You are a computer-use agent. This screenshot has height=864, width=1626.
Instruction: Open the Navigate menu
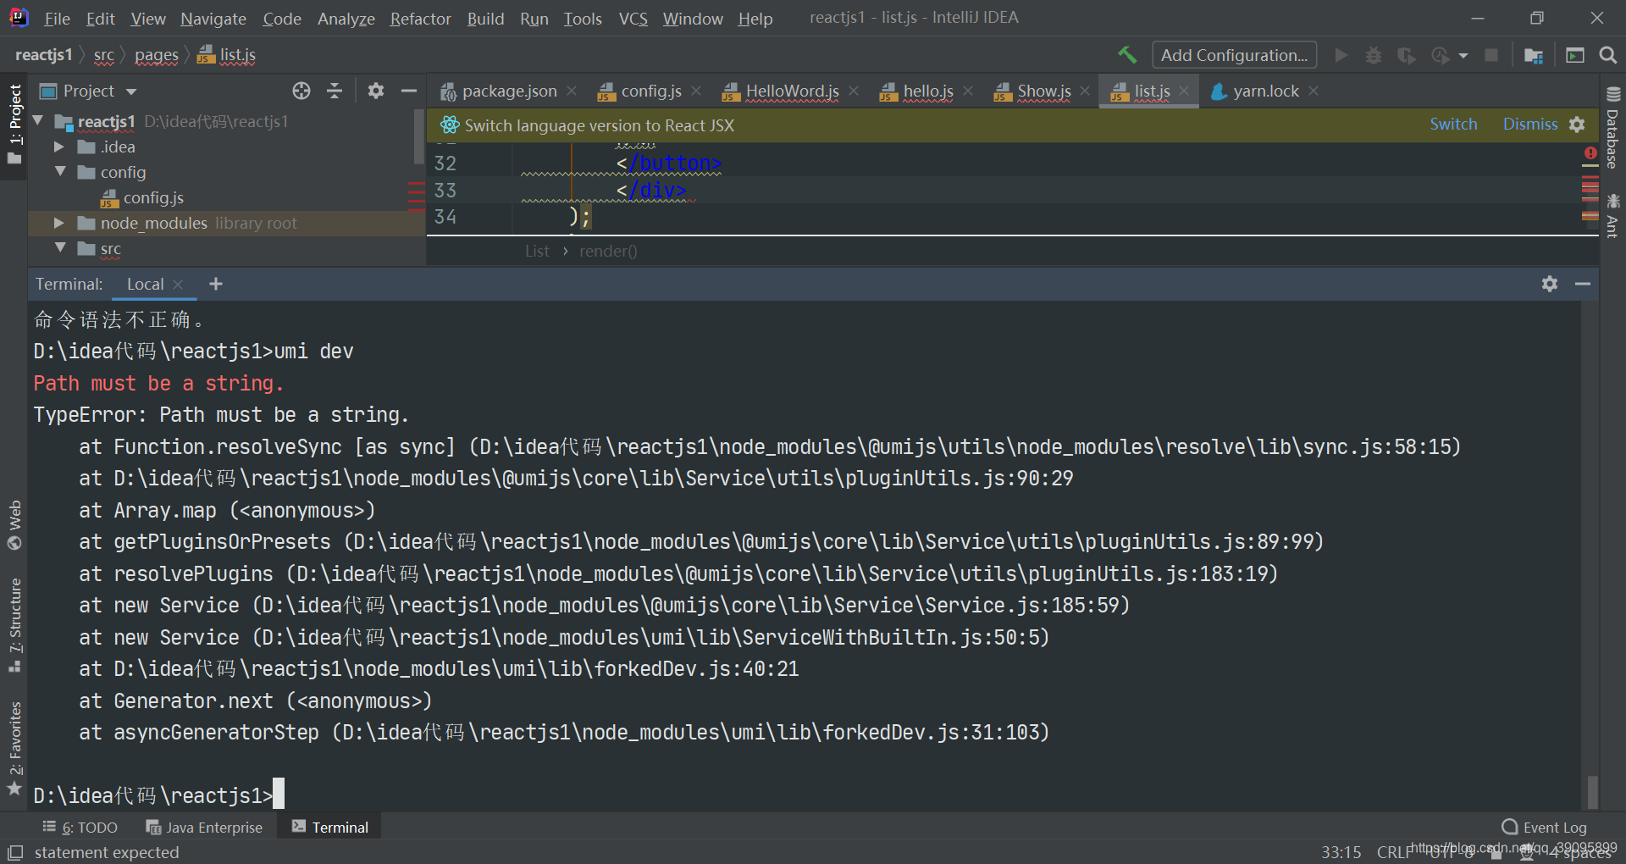213,18
